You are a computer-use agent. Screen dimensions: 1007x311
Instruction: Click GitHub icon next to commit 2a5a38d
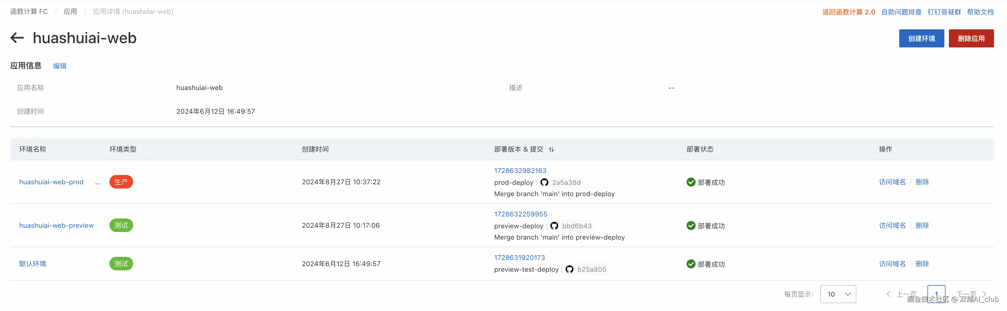click(x=544, y=182)
